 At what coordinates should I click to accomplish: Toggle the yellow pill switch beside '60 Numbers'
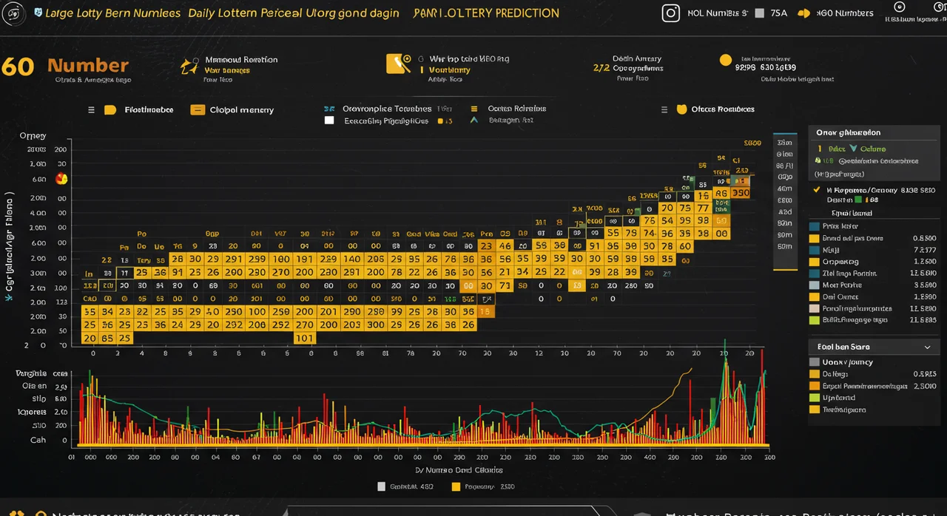tap(804, 13)
